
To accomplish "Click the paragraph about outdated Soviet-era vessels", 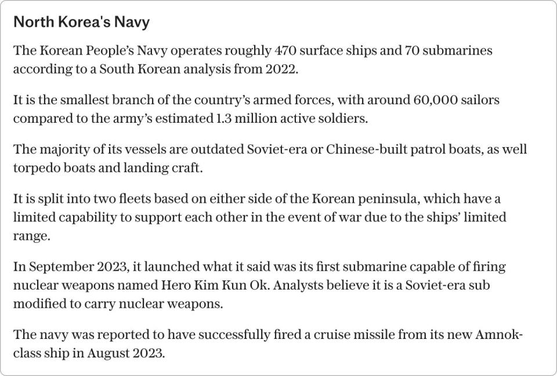I will click(270, 158).
